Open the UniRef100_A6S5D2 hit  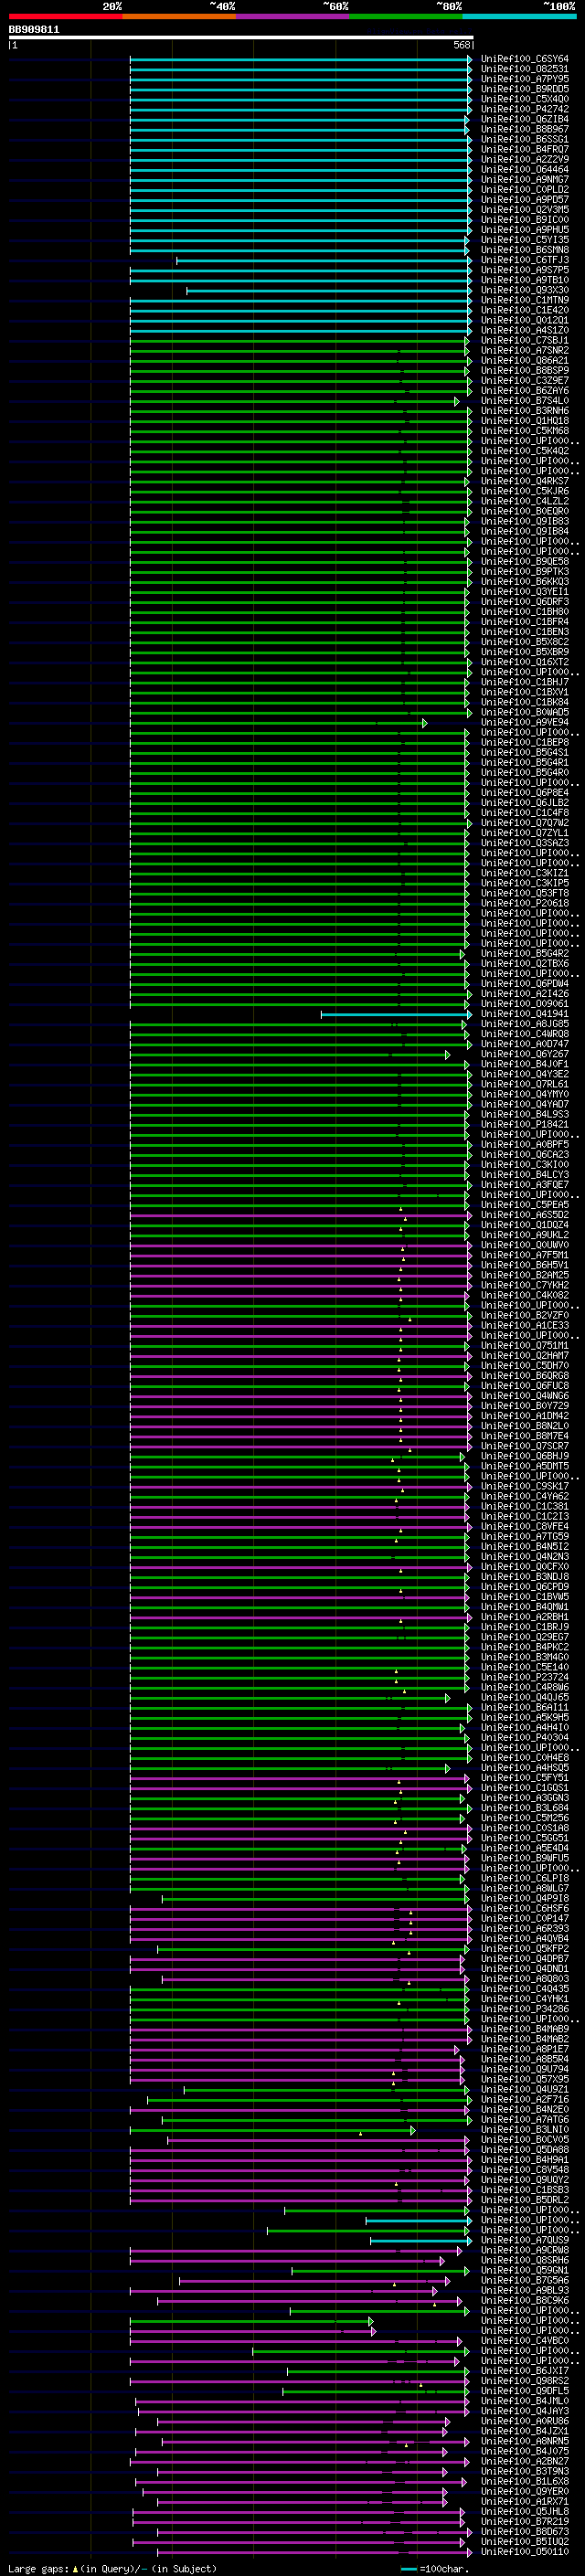tap(525, 1214)
